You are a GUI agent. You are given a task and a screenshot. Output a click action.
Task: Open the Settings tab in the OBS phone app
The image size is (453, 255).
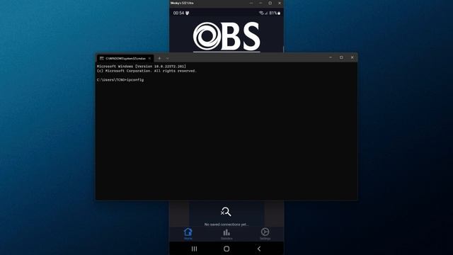(265, 234)
